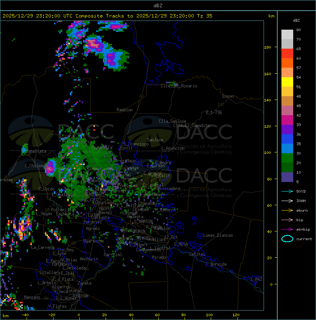
Task: Pick the red 60-65 dBZ swatch
Action: point(287,54)
